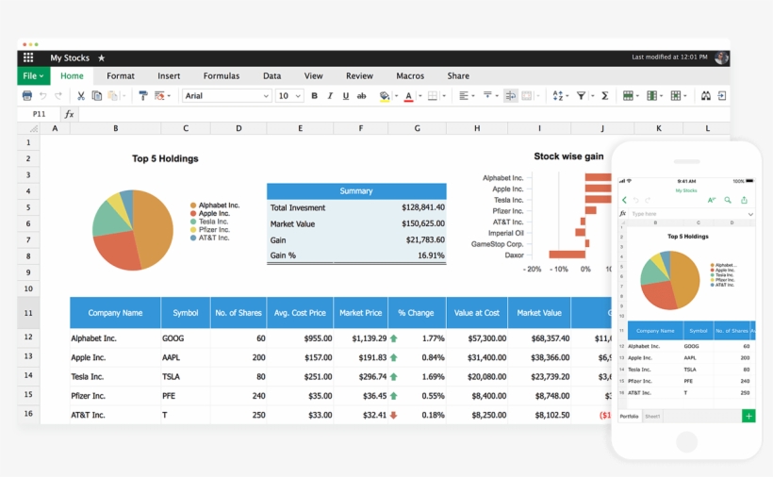This screenshot has width=773, height=477.
Task: Star the My Stocks document
Action: click(x=102, y=58)
